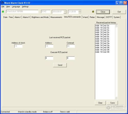128x114 pixels.
Task: Click the green connection status indicator
Action: [x=3, y=12]
